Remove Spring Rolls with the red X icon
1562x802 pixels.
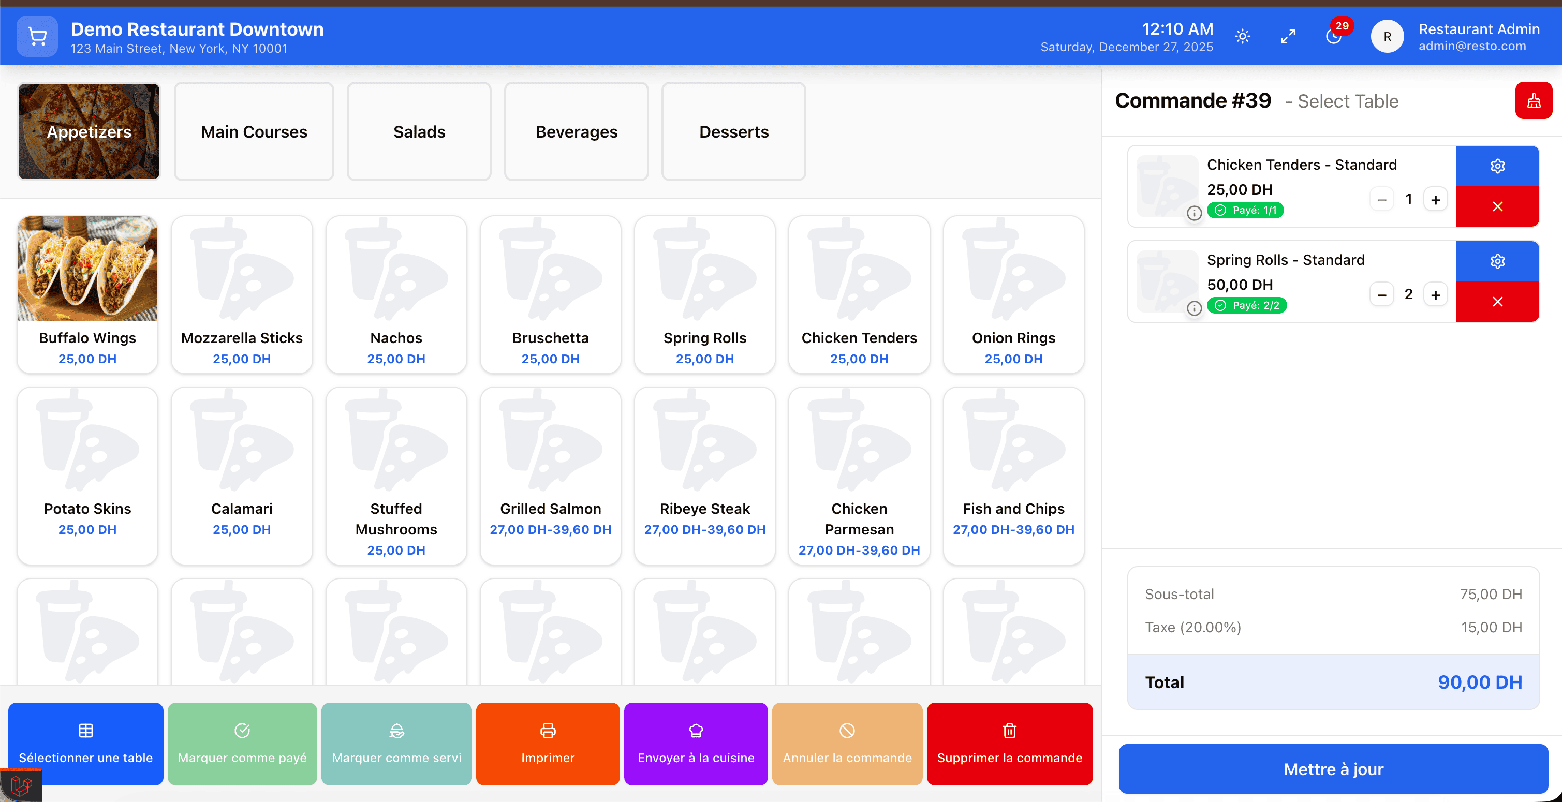tap(1498, 301)
